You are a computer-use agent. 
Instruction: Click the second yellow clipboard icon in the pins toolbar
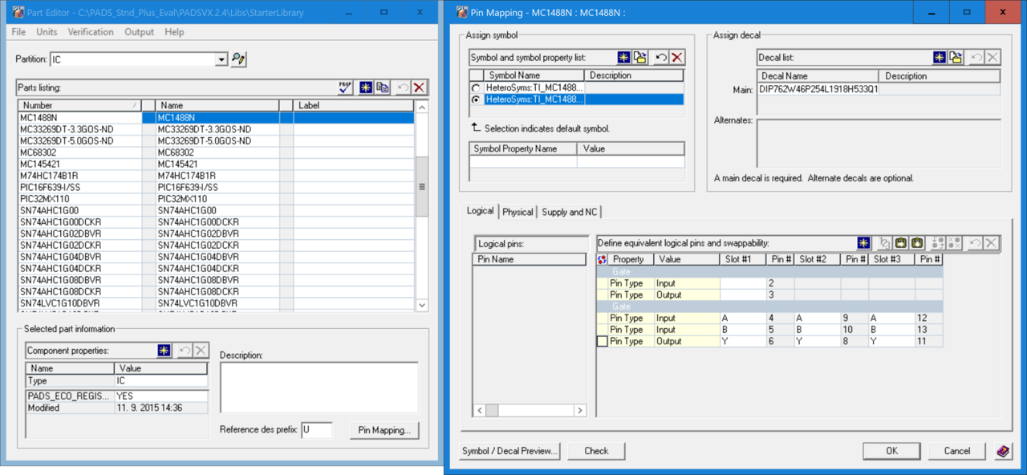click(x=917, y=242)
